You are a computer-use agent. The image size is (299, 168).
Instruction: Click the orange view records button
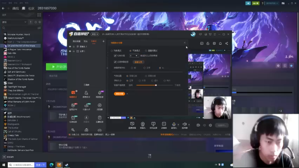138,62
